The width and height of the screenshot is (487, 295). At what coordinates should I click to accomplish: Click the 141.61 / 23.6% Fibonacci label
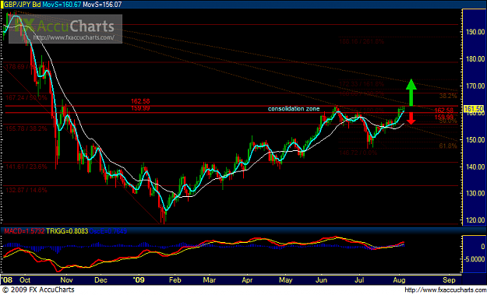point(26,167)
